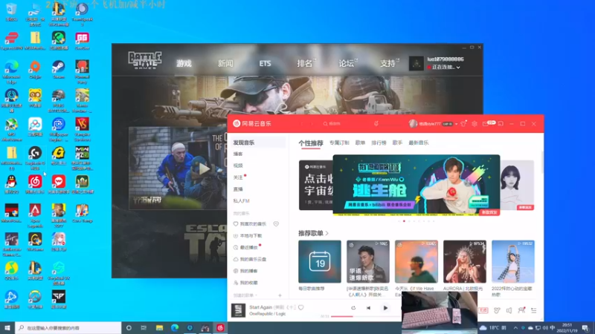Click heartbeat mode icon beside 我喜欢的音乐
595x334 pixels.
pos(276,224)
